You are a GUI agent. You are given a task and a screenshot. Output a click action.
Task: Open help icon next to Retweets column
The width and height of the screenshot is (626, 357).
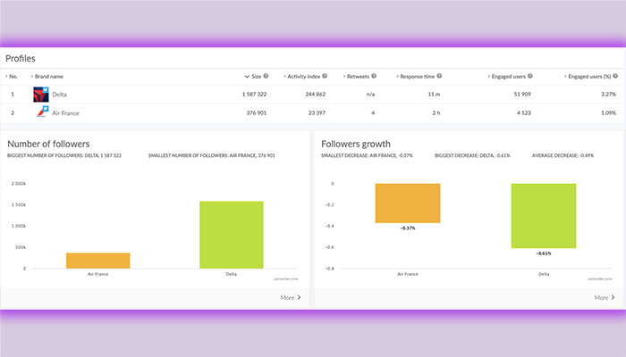374,76
